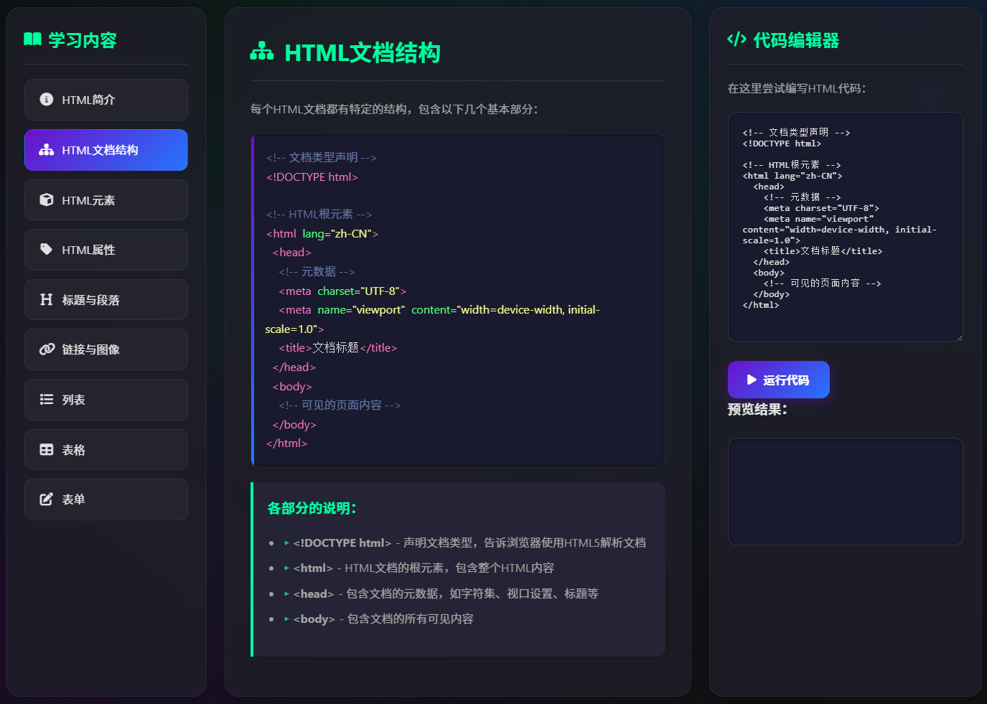Run the code with 运行代码 button
This screenshot has height=704, width=987.
[779, 380]
